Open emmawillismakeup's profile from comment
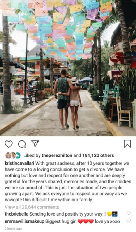This screenshot has width=136, height=232. point(24,222)
